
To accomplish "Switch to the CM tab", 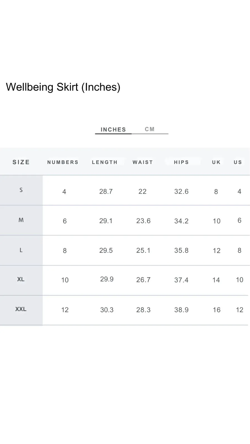I will click(x=150, y=129).
